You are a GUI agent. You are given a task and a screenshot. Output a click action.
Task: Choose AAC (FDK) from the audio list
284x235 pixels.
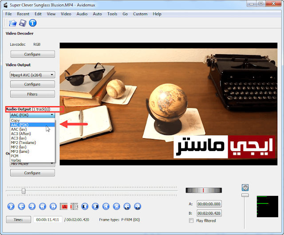32,125
